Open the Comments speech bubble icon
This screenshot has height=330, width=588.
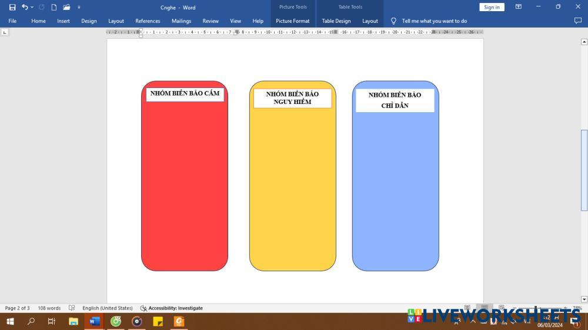tap(577, 21)
